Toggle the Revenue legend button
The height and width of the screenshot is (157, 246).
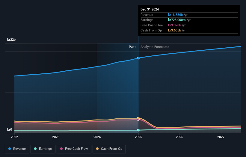(x=17, y=149)
